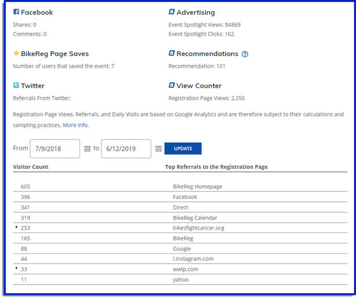Click the Facebook Comments: 0 text
356x299 pixels.
click(x=30, y=34)
